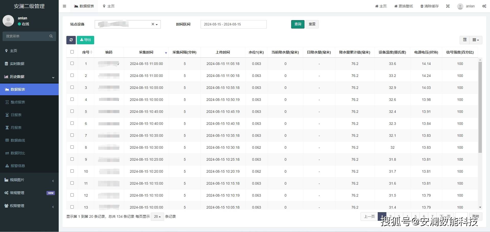This screenshot has width=490, height=232.
Task: Click the 上一页 pagination button
Action: (x=369, y=216)
